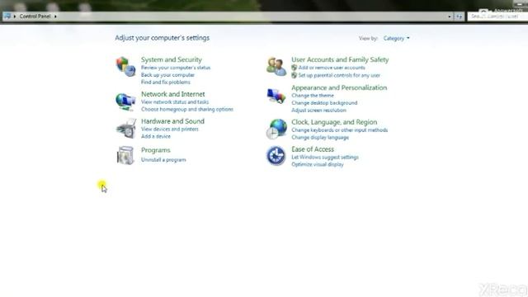Screen dimensions: 528x297
Task: Open Network and Internet heading
Action: click(x=172, y=94)
